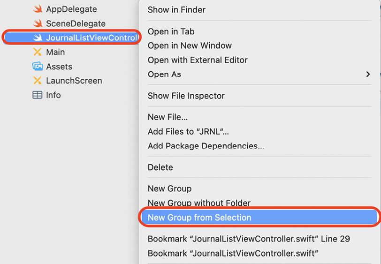Click the Assets catalog icon
Viewport: 381px width, 264px height.
(x=38, y=66)
